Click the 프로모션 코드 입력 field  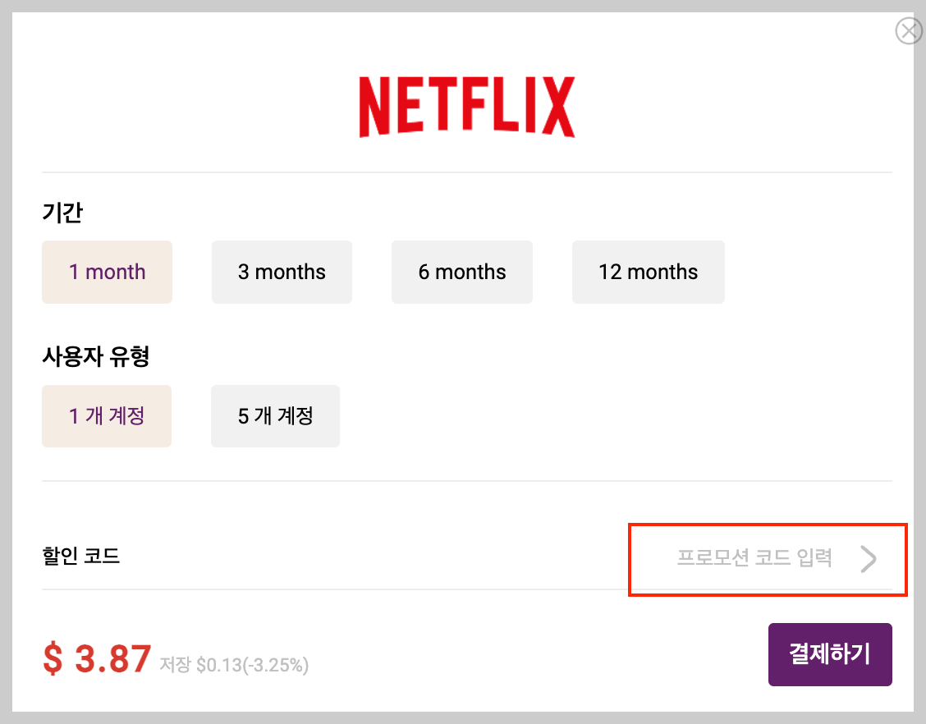pyautogui.click(x=754, y=557)
